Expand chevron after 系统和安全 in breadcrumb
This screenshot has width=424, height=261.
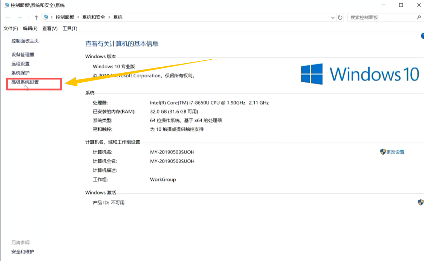click(109, 17)
